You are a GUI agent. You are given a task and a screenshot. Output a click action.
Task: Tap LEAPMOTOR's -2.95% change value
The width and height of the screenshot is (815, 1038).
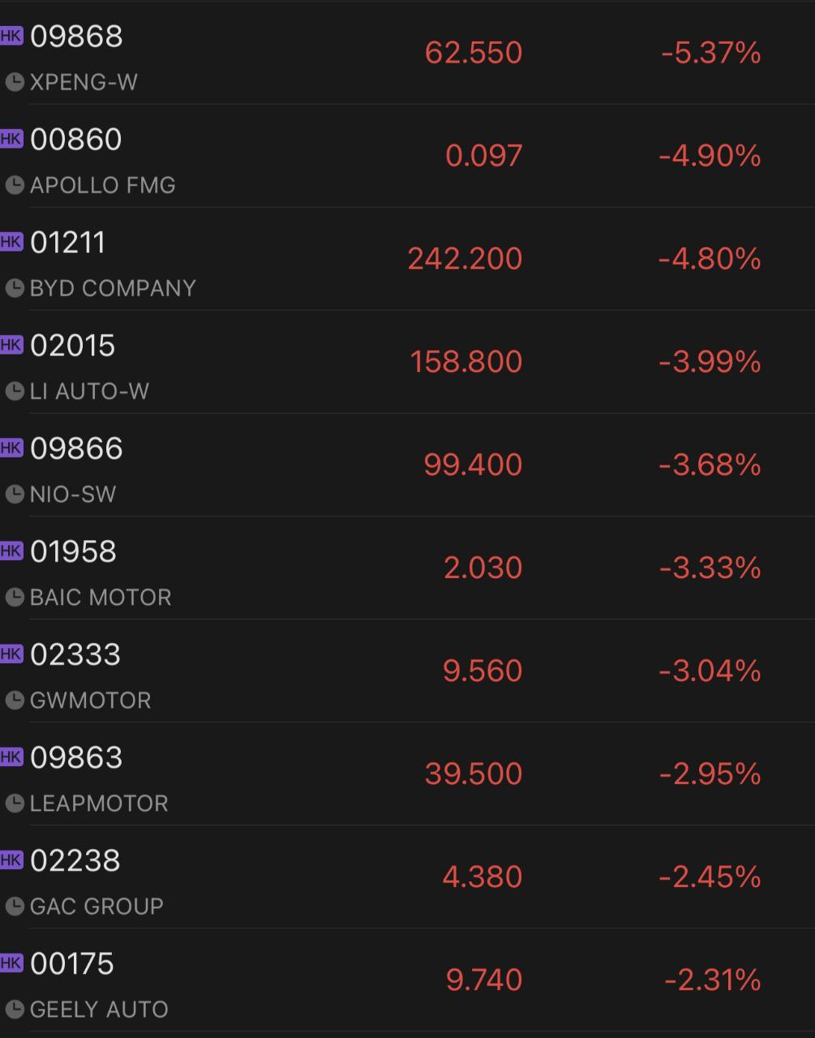tap(710, 774)
